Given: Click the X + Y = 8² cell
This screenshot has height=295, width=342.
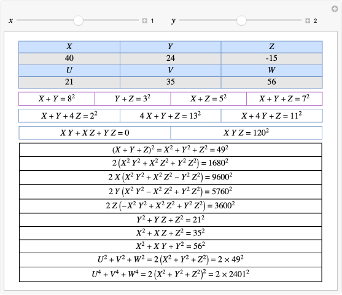Looking at the screenshot, I should [56, 99].
